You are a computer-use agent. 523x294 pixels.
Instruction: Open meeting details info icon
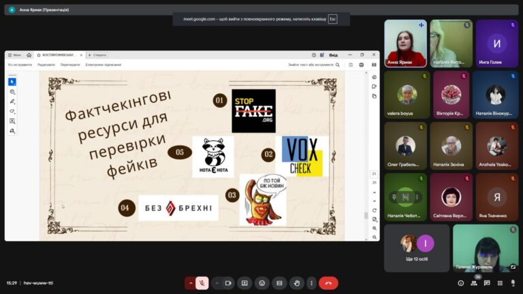[460, 283]
